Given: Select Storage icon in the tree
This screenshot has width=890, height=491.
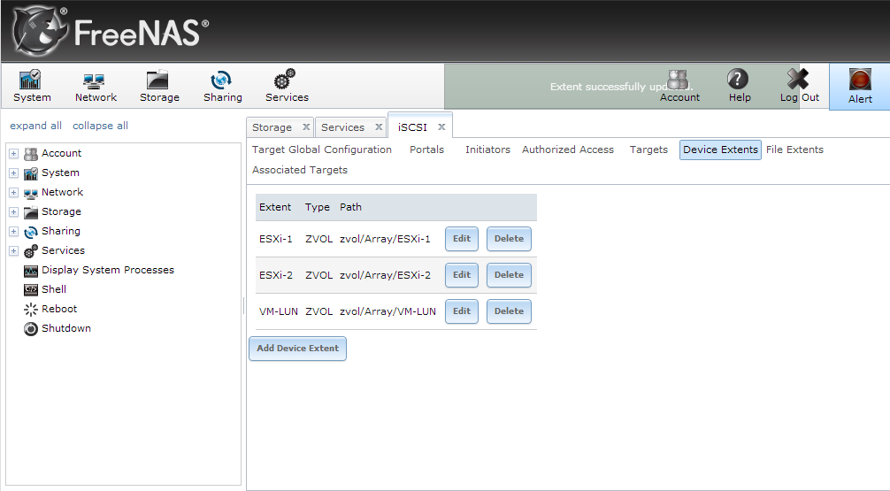Looking at the screenshot, I should pyautogui.click(x=31, y=211).
